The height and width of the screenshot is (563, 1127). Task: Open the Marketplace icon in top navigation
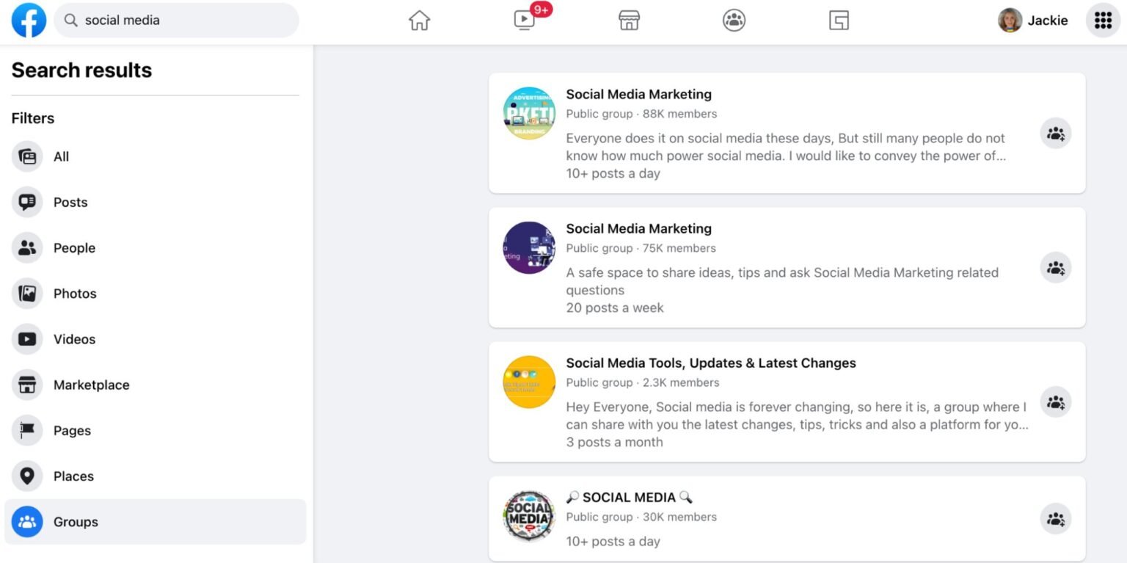(629, 21)
